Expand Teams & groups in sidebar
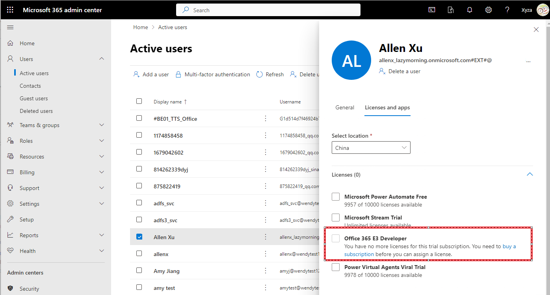Viewport: 550px width, 295px height. pos(102,125)
